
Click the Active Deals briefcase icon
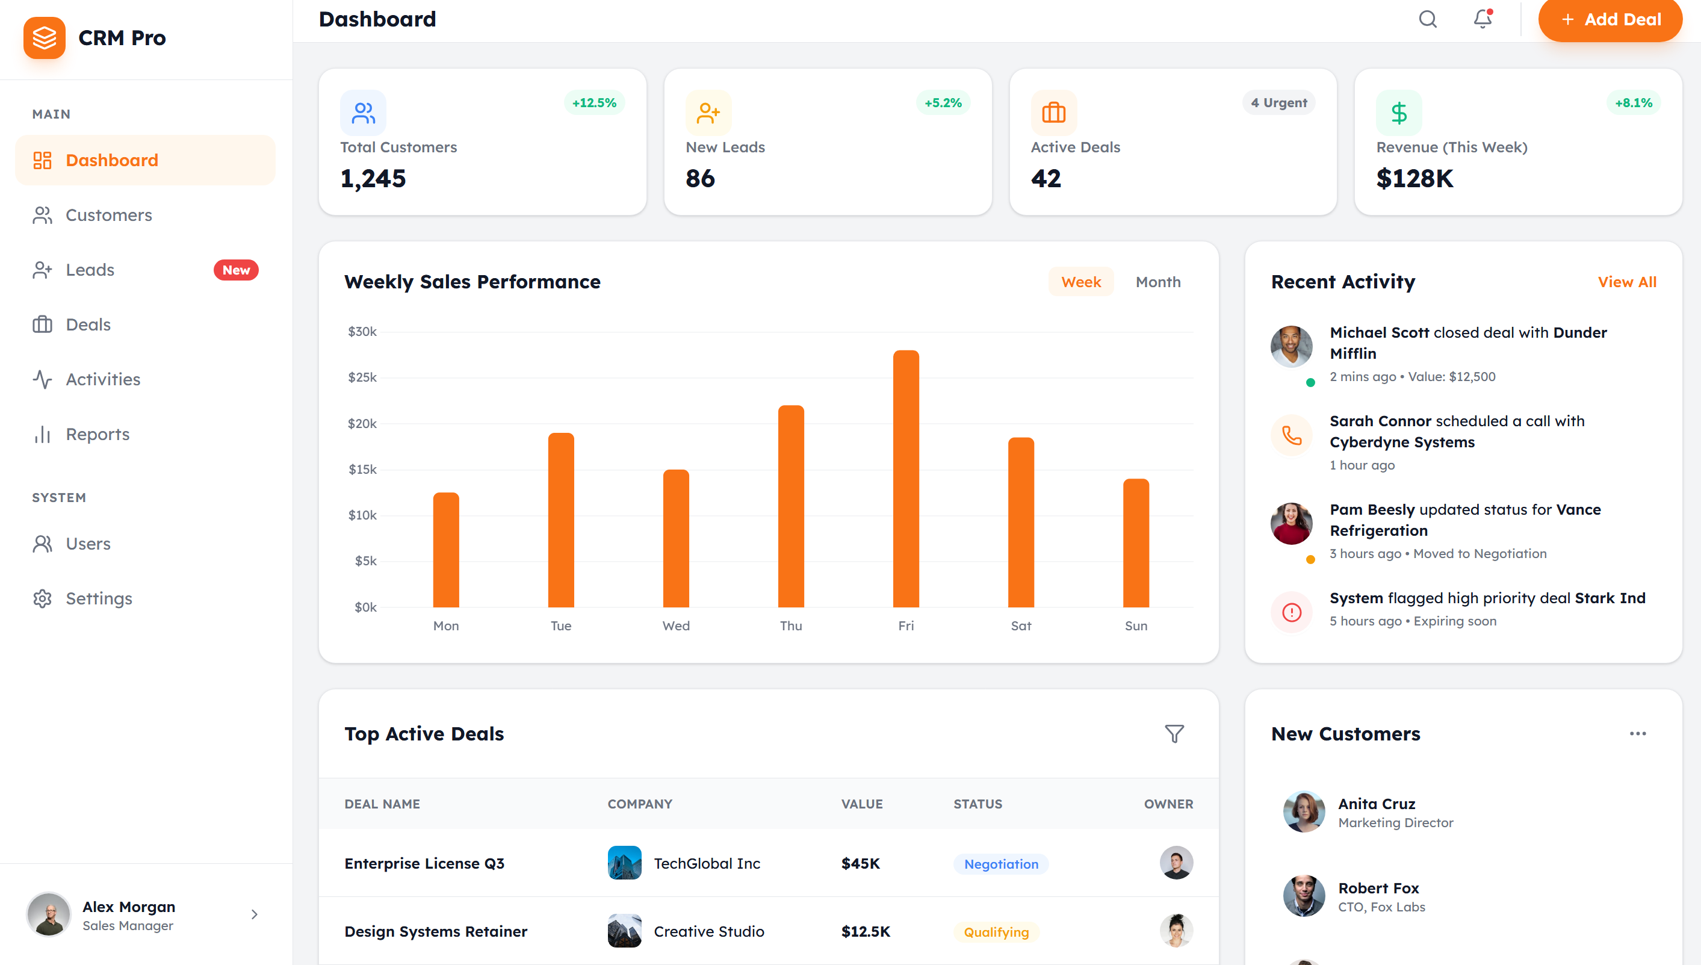pos(1053,113)
